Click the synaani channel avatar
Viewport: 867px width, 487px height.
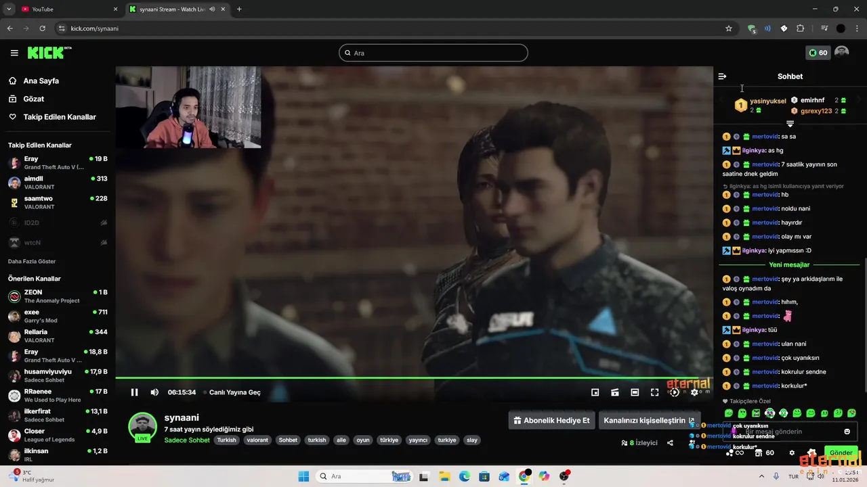coord(142,427)
